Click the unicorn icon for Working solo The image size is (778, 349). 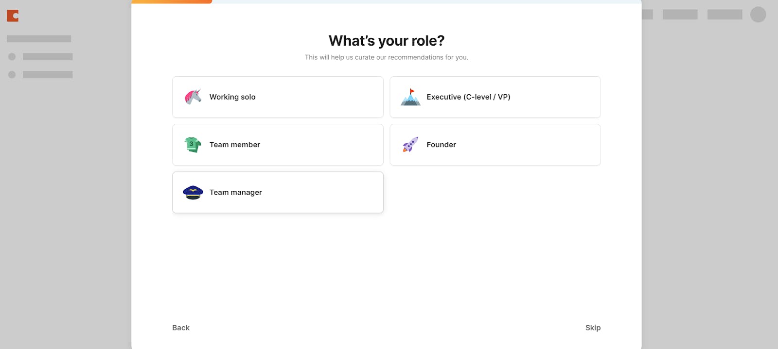click(x=193, y=97)
